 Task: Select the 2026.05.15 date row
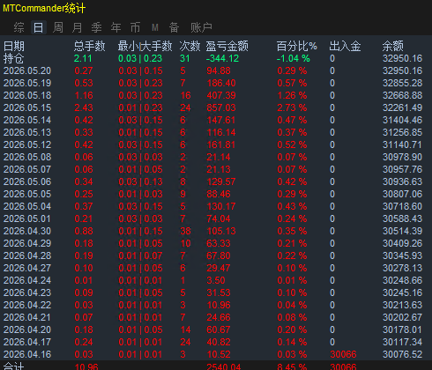[216, 107]
